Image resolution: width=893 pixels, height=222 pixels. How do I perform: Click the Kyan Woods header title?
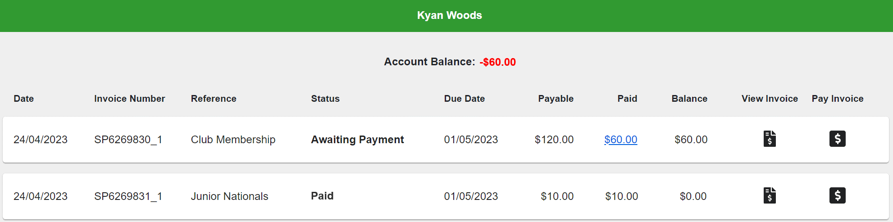click(x=449, y=15)
